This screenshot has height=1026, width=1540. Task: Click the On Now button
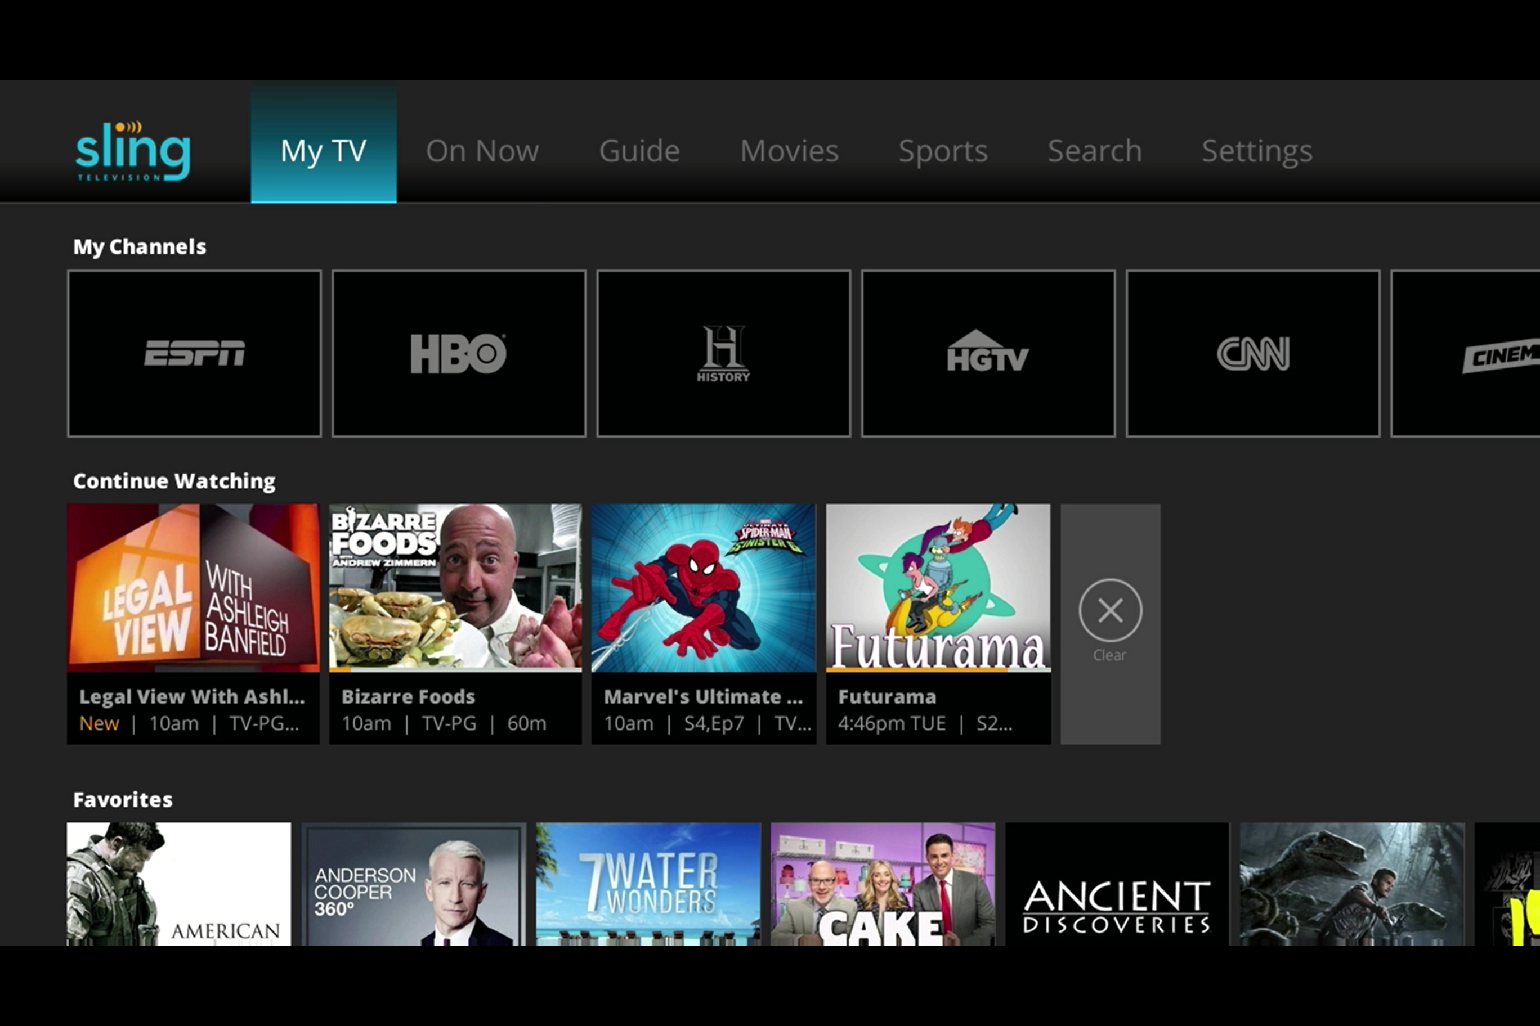coord(482,149)
